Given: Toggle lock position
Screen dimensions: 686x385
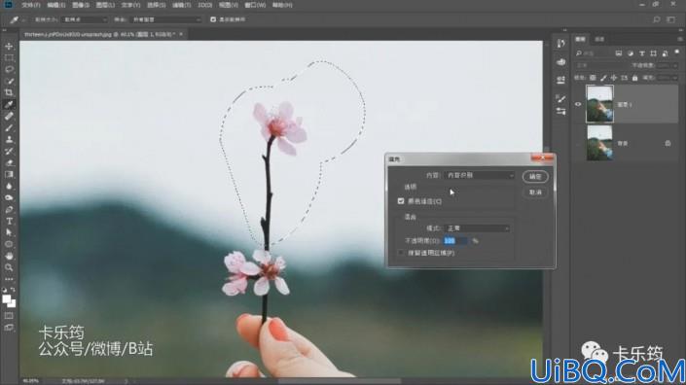Looking at the screenshot, I should click(x=614, y=78).
